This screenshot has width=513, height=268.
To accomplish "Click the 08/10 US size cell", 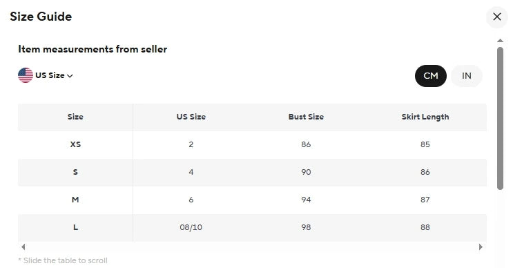I will point(191,227).
